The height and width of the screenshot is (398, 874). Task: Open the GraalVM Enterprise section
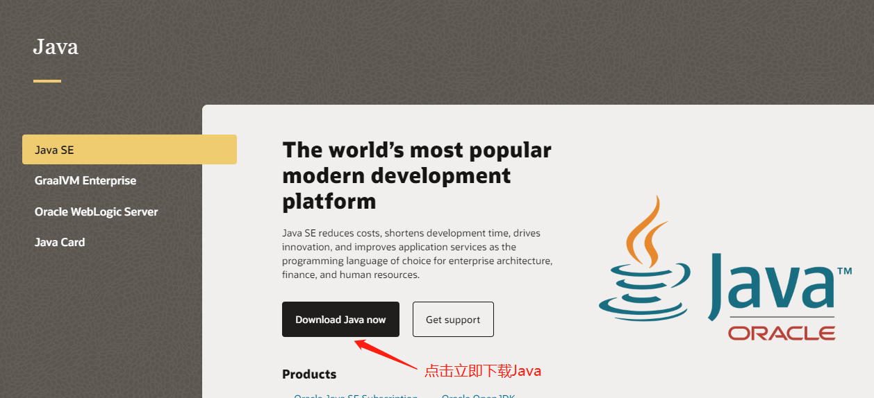tap(85, 180)
